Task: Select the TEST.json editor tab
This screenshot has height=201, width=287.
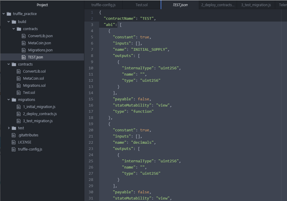Action: coord(180,5)
